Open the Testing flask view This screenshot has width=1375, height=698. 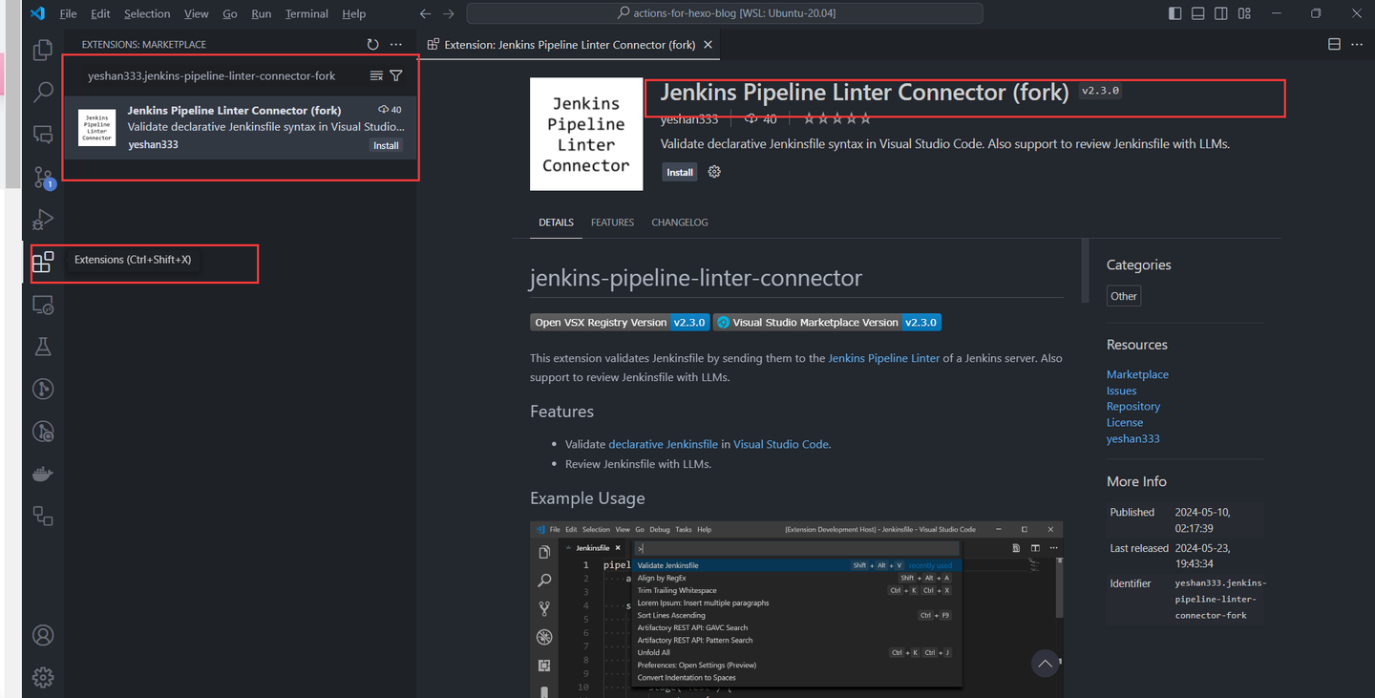point(42,346)
